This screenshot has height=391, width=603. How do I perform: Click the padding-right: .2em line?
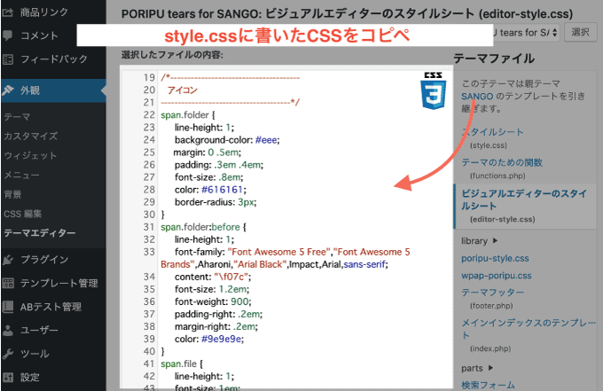[x=218, y=314]
